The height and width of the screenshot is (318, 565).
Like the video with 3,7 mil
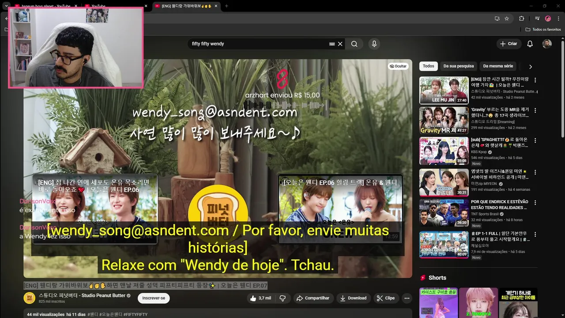(260, 298)
